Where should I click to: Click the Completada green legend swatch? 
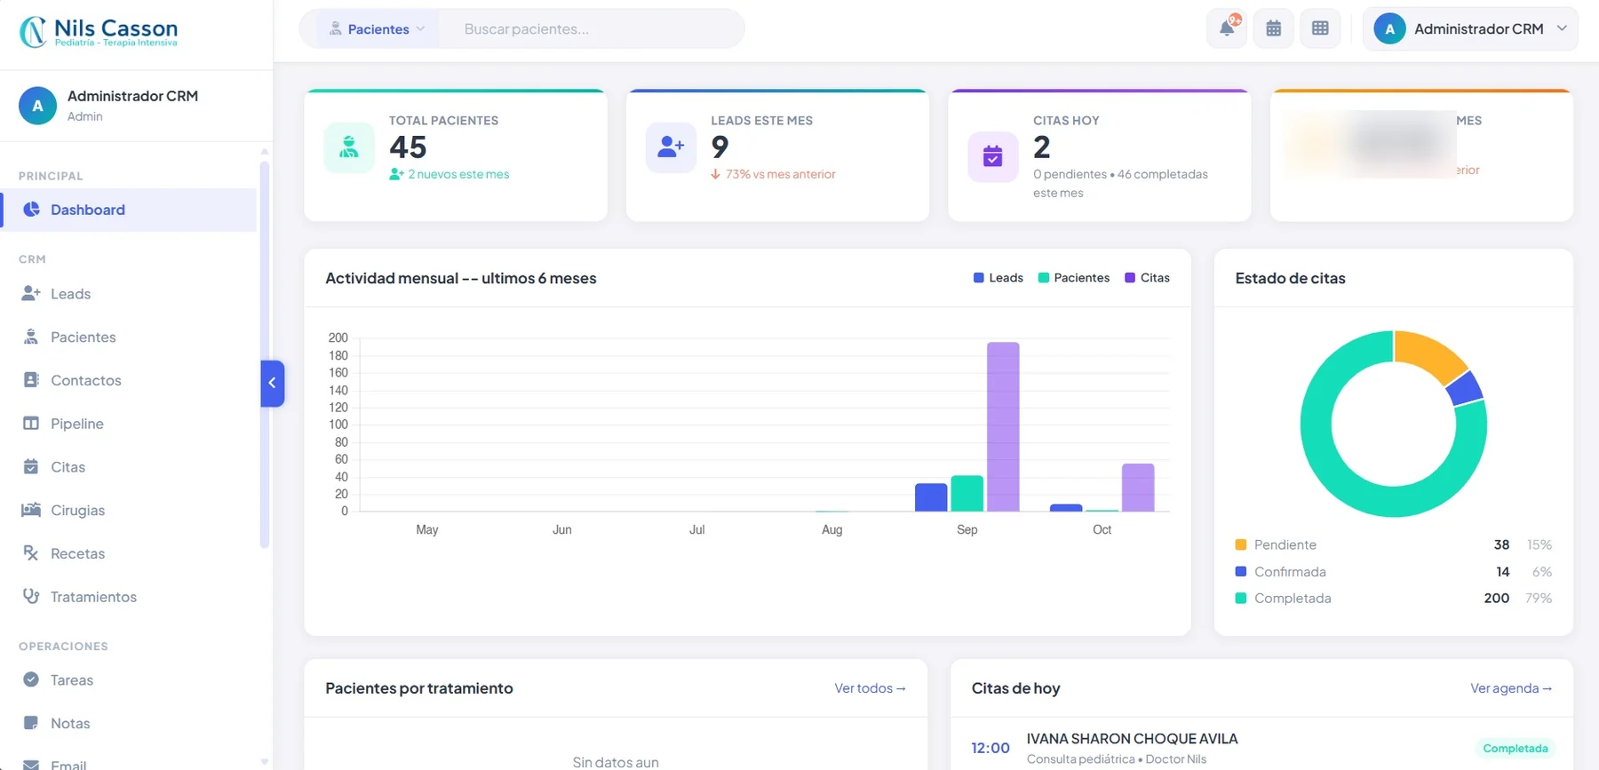pos(1241,598)
